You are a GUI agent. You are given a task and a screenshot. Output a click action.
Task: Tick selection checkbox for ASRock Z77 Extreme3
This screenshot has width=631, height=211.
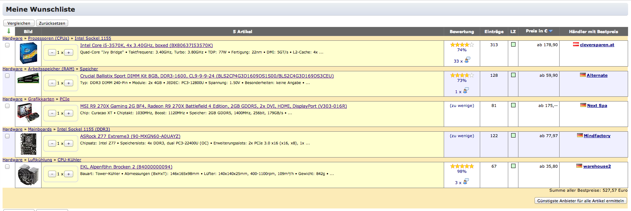click(x=7, y=136)
